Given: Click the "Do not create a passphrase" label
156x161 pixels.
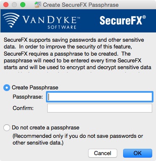Looking at the screenshot, I should point(46,128).
